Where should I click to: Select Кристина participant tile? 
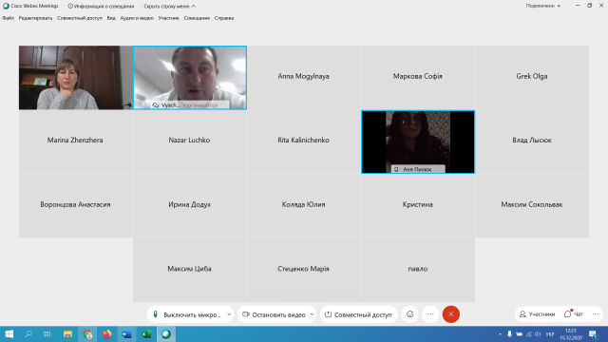[418, 206]
